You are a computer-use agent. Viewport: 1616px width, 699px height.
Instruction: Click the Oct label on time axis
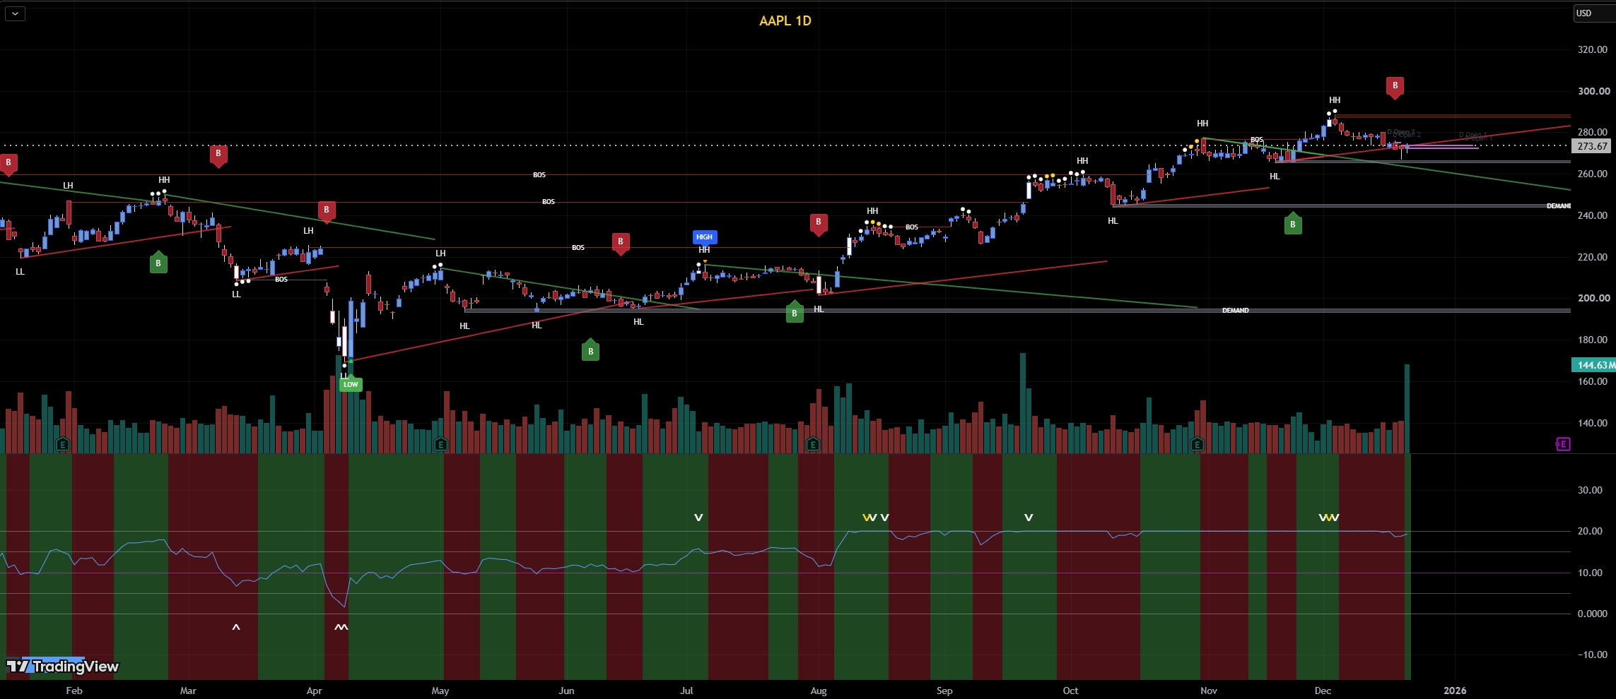[x=1070, y=691]
